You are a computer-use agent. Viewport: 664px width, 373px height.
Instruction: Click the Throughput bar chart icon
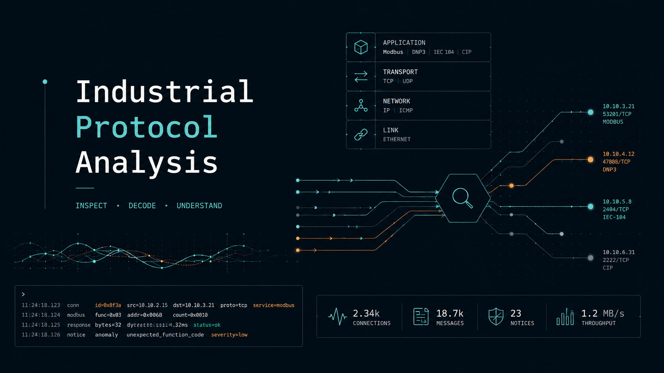click(565, 316)
